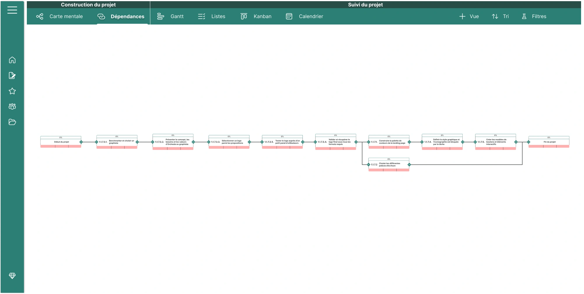The image size is (584, 294).
Task: Go to the home page icon
Action: [12, 60]
